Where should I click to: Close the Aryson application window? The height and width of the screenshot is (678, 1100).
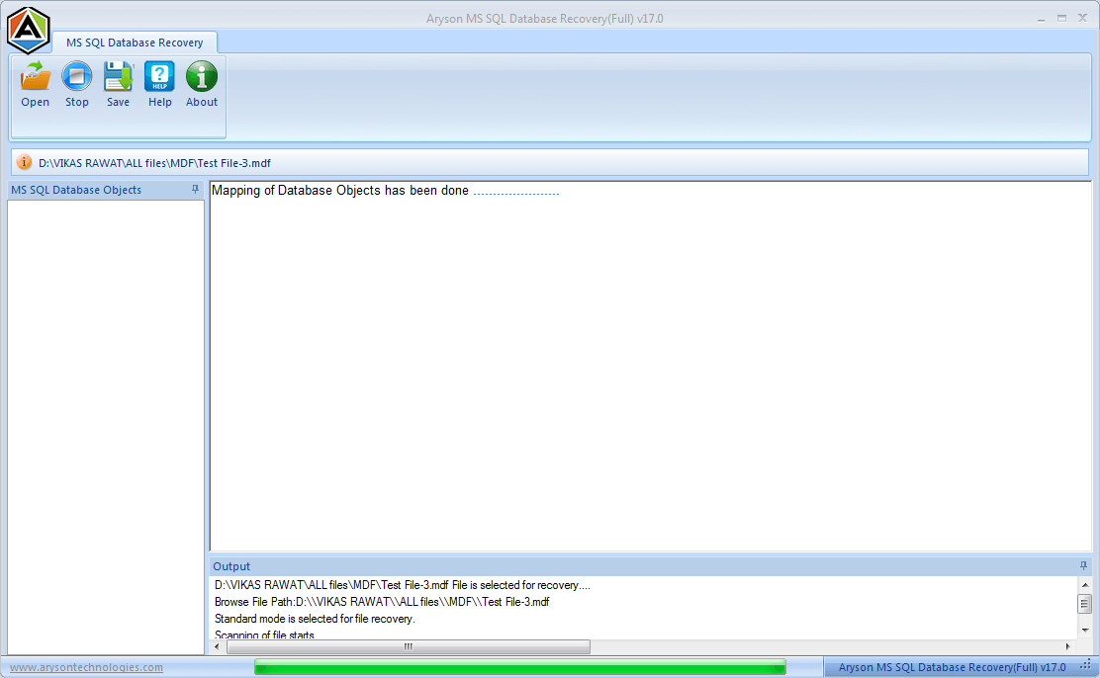tap(1082, 18)
